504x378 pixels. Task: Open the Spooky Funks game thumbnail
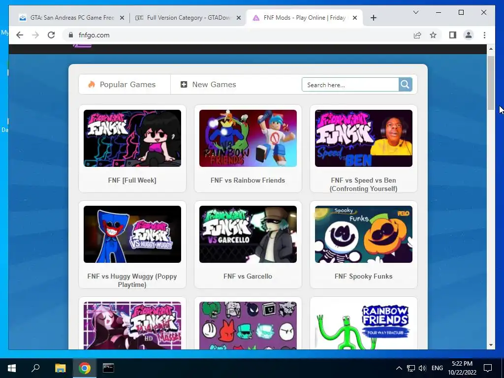pos(364,234)
